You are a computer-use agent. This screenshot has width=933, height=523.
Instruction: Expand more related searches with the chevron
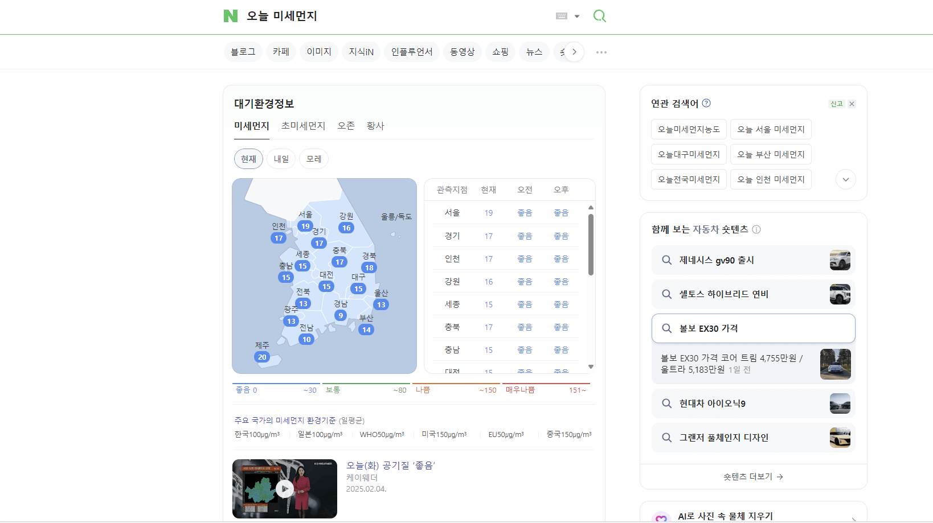pyautogui.click(x=845, y=179)
